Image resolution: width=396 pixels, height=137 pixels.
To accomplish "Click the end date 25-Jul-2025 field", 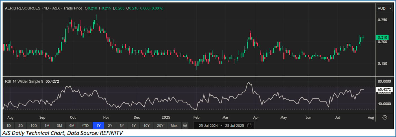I will pos(235,125).
